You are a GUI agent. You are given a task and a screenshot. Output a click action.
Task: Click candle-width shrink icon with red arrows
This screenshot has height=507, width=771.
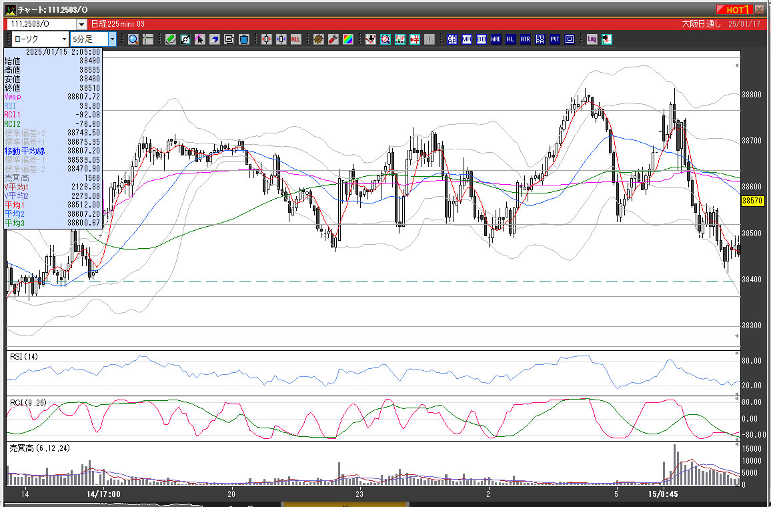[x=267, y=39]
